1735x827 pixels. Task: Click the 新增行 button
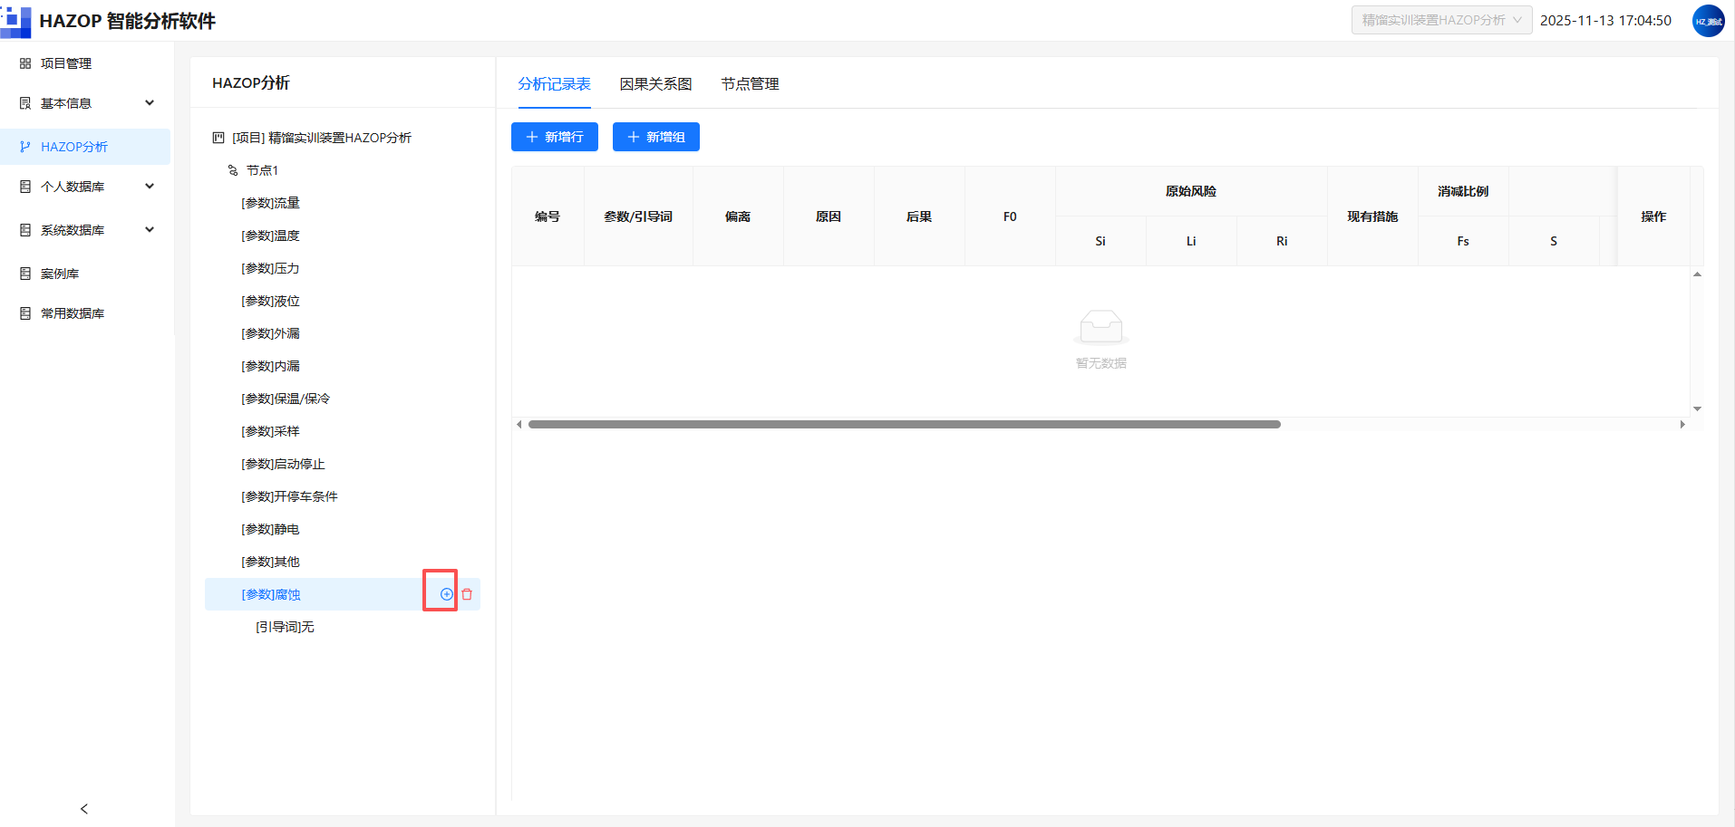click(555, 137)
